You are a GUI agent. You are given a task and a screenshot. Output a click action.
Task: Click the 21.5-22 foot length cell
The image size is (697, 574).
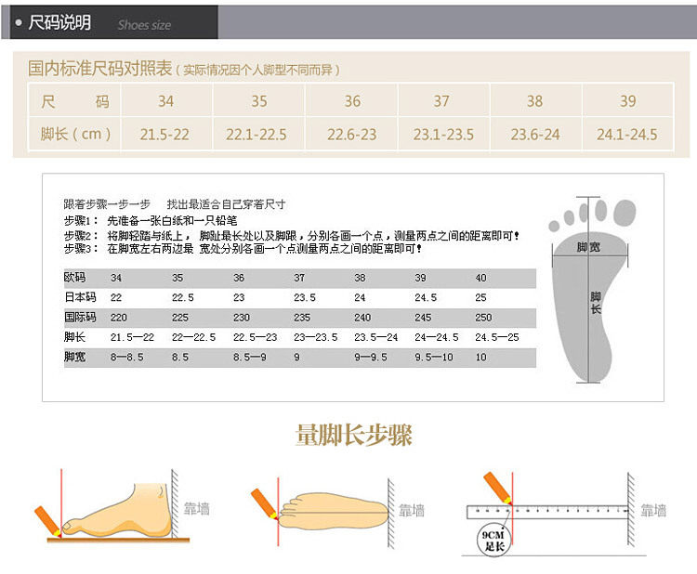[x=164, y=134]
